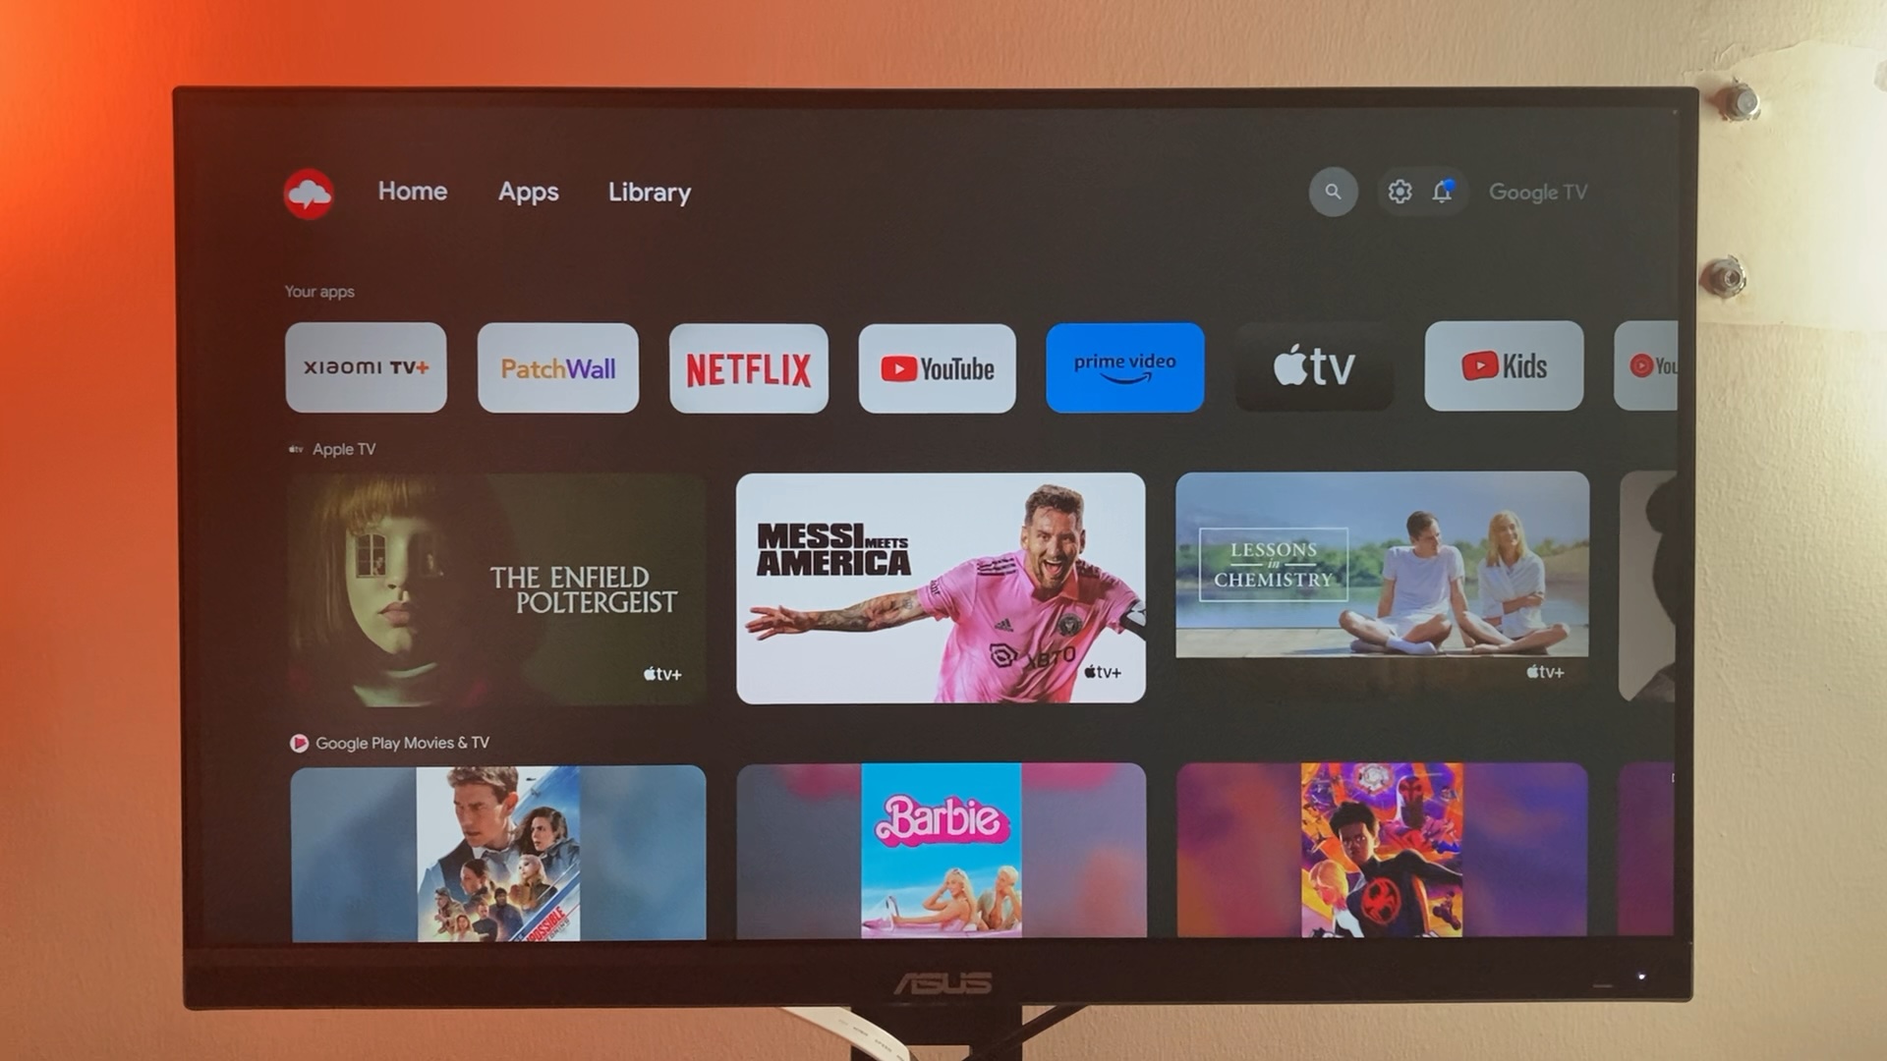Navigate to the Home tab
1887x1061 pixels.
click(x=411, y=192)
